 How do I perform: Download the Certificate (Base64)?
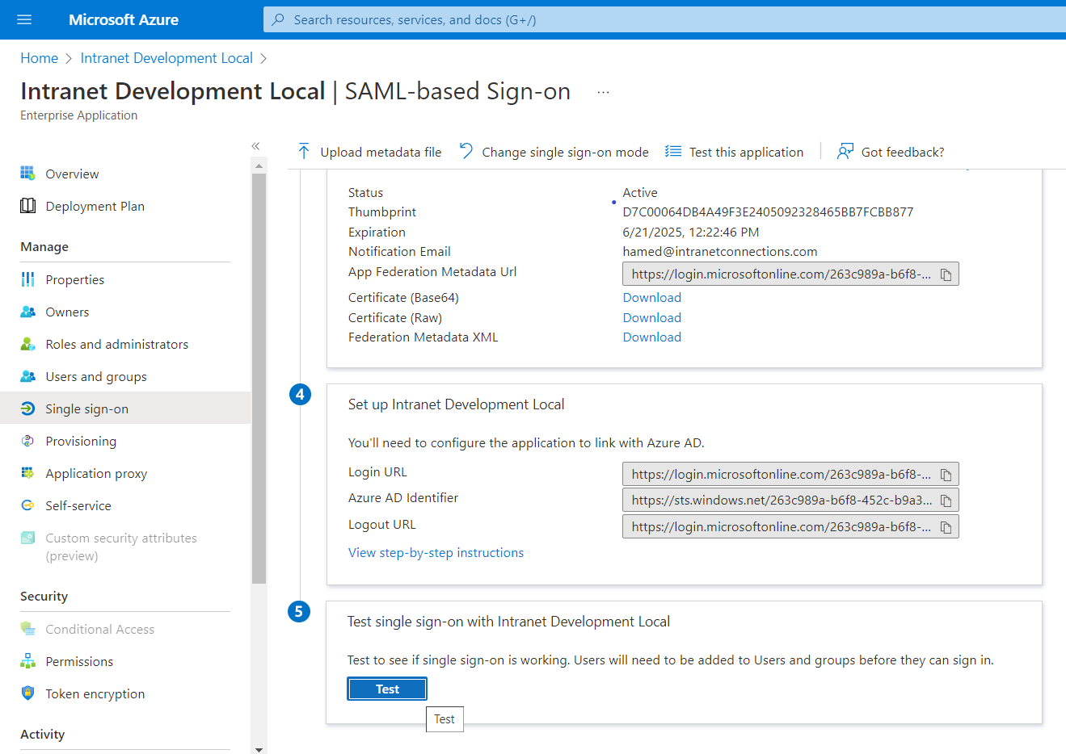pos(651,297)
